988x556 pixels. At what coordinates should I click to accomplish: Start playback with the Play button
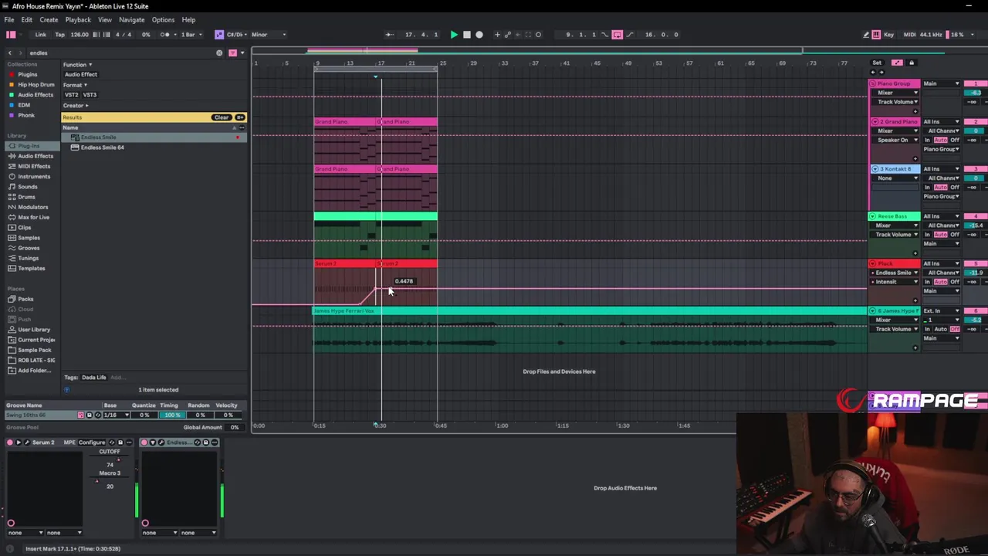pos(454,34)
